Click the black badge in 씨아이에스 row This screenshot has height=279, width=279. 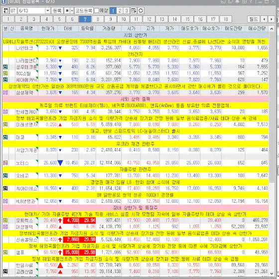[5, 188]
